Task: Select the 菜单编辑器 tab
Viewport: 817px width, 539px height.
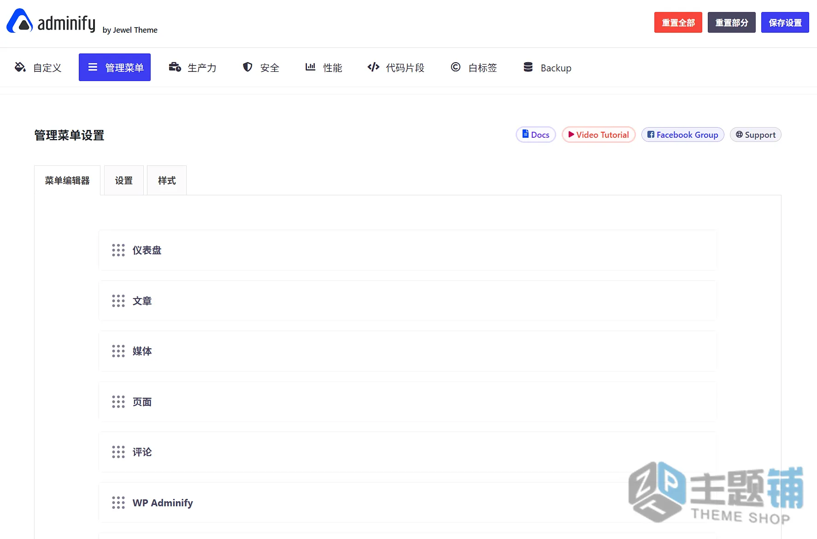Action: point(67,181)
